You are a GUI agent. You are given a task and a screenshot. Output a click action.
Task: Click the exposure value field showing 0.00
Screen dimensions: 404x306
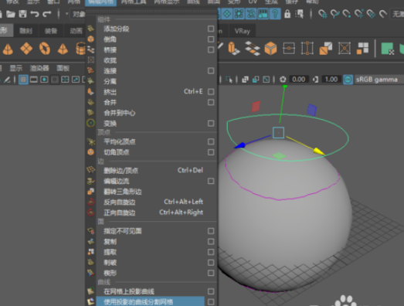tap(299, 80)
